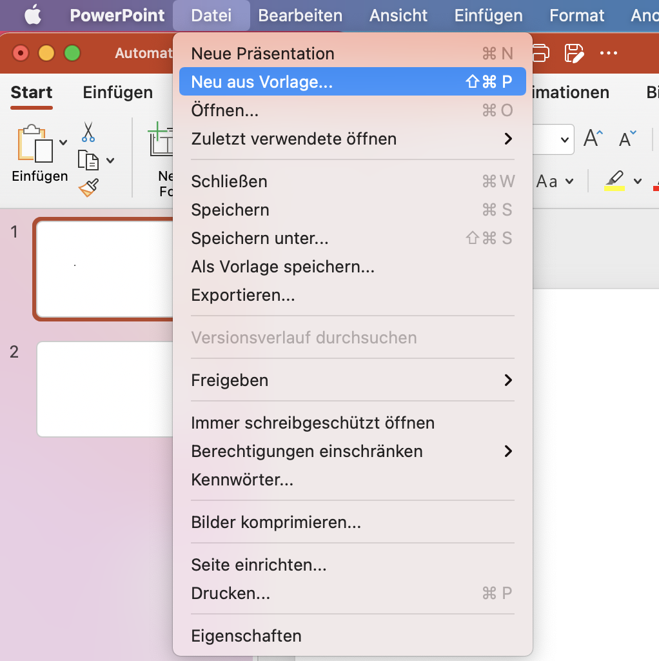Click the new slide icon
This screenshot has width=659, height=661.
[x=161, y=139]
